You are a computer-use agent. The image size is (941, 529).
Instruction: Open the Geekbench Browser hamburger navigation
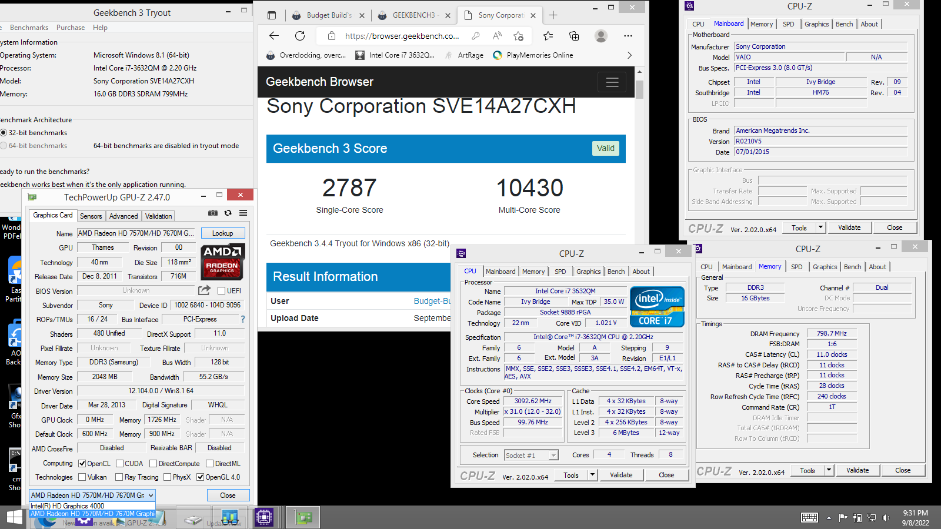click(x=612, y=82)
